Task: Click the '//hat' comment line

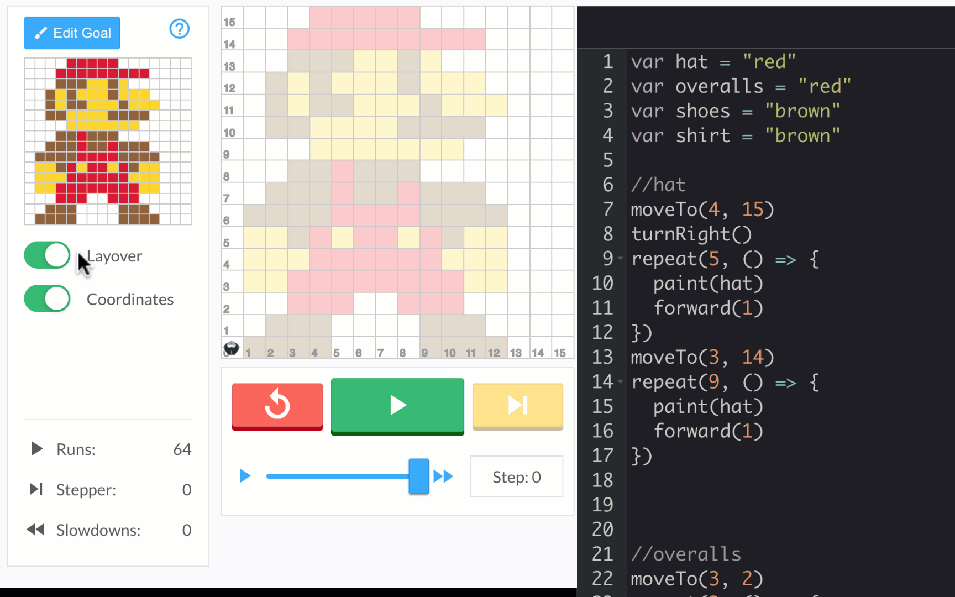Action: [658, 185]
